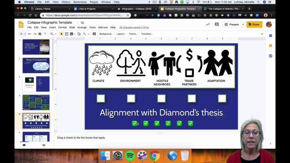Star the Collapse Infographic Template document

click(x=77, y=23)
